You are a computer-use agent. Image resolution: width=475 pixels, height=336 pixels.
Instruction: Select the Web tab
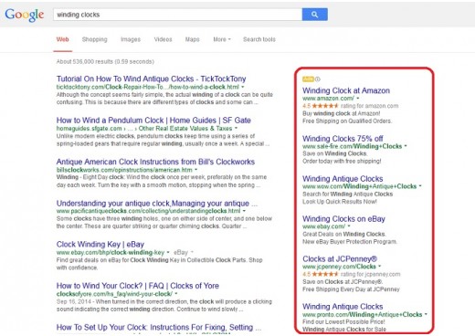pyautogui.click(x=62, y=39)
